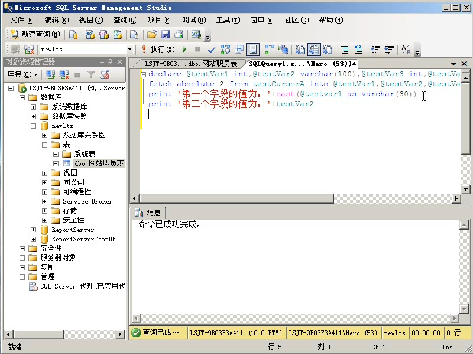Toggle Include Client Statistics

[x=283, y=50]
